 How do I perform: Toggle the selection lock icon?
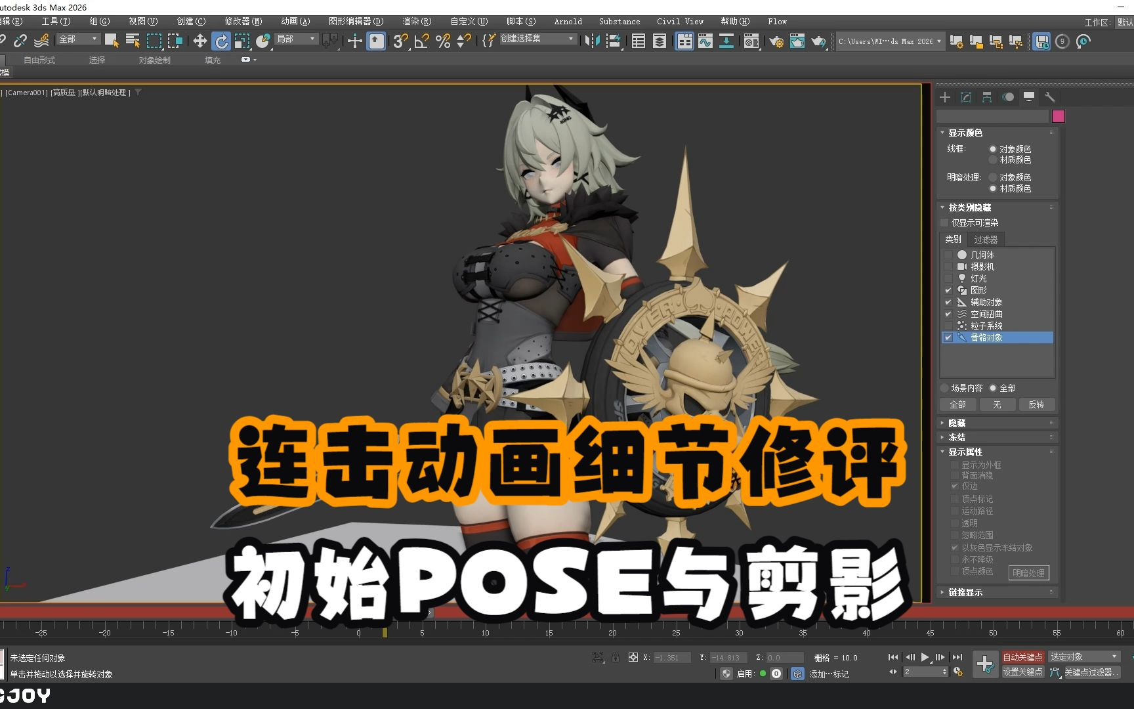click(616, 657)
